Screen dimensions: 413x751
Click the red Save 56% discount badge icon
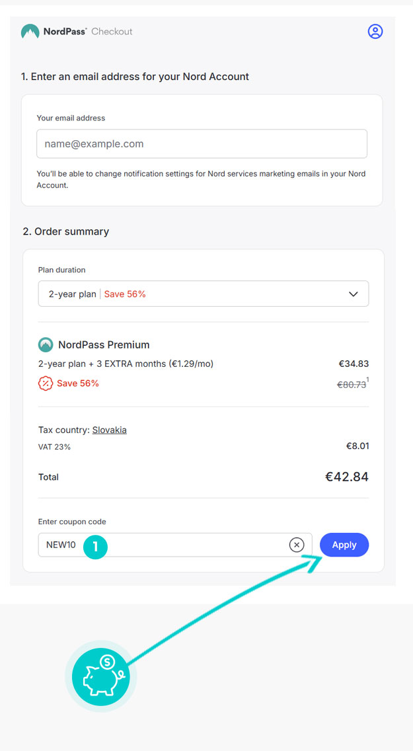pyautogui.click(x=46, y=383)
